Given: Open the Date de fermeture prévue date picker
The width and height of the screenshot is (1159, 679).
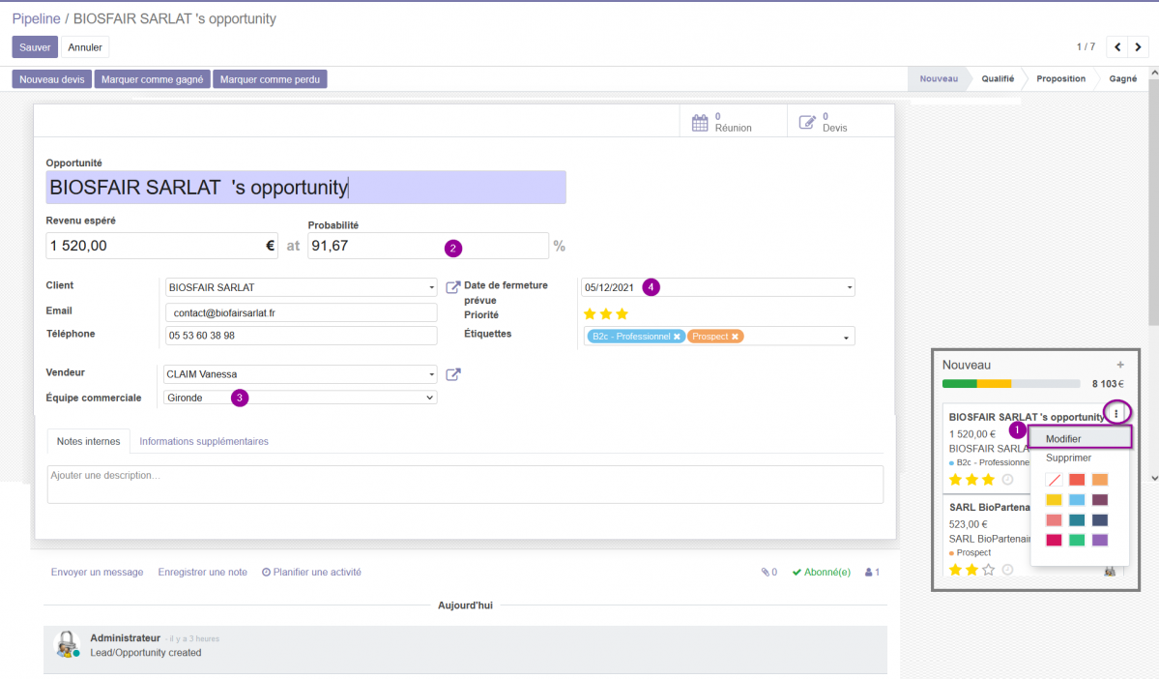Looking at the screenshot, I should coord(717,287).
